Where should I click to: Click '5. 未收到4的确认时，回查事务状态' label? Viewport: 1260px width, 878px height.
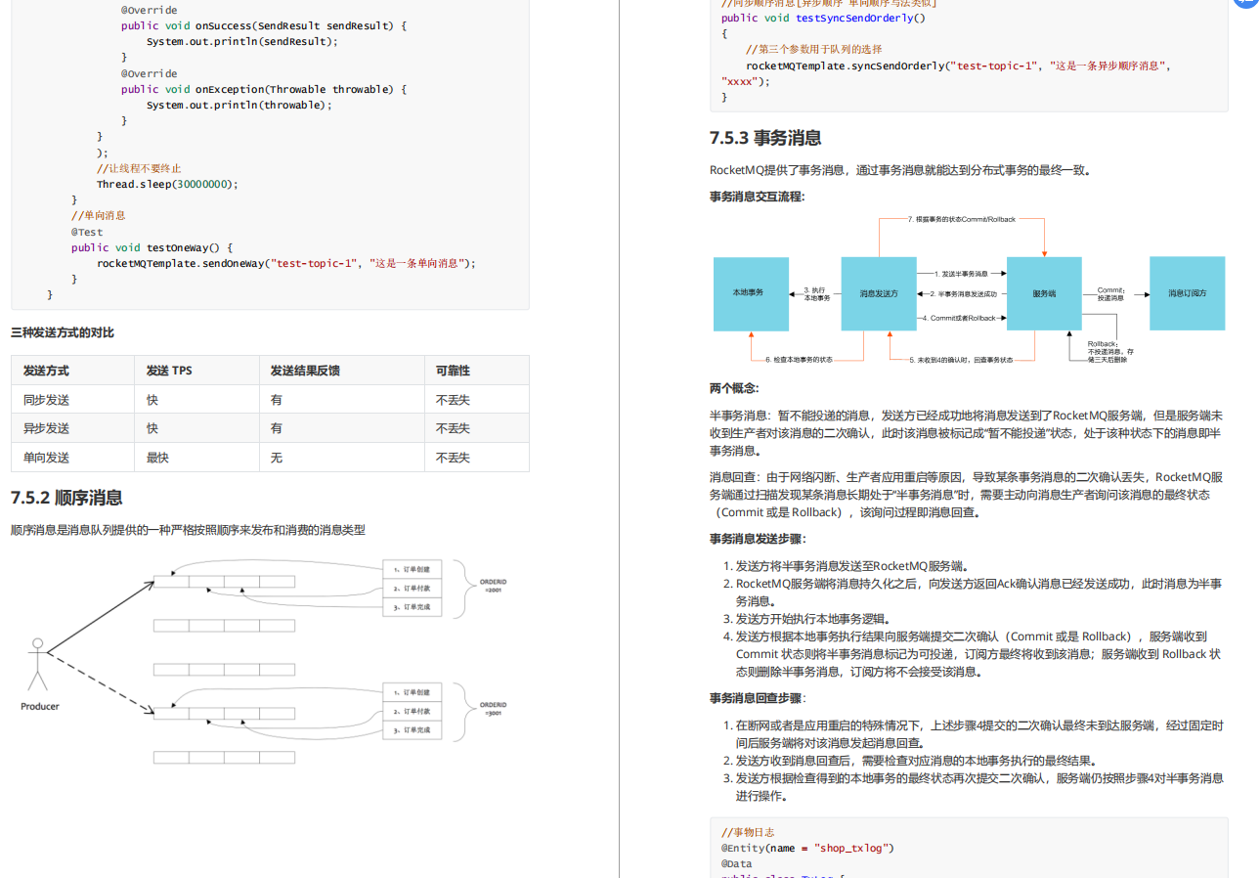[x=961, y=360]
